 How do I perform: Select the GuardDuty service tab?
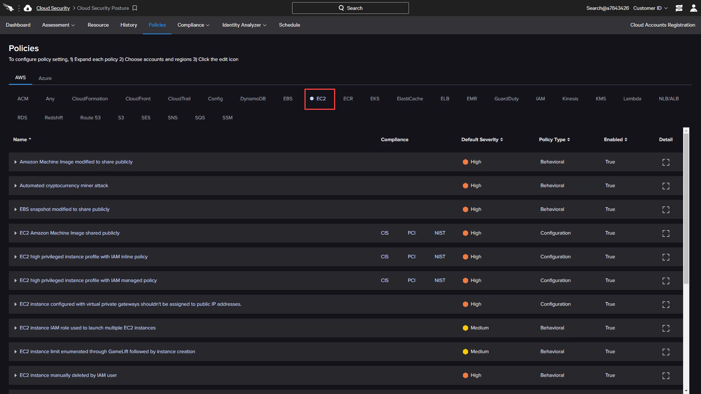(506, 98)
